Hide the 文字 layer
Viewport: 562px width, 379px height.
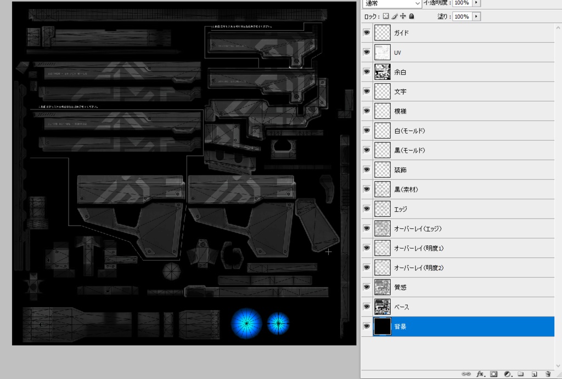[367, 91]
